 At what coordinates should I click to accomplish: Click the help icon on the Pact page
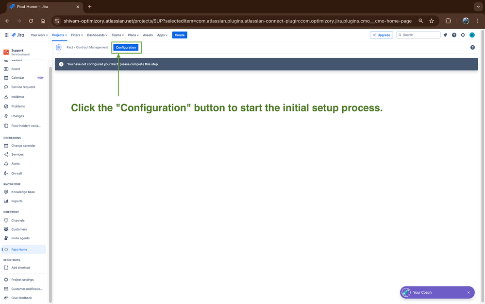[472, 47]
